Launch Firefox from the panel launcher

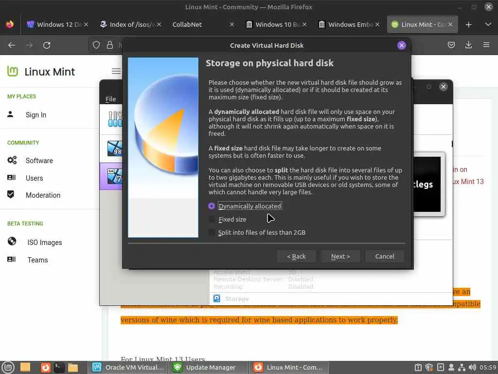pos(45,368)
